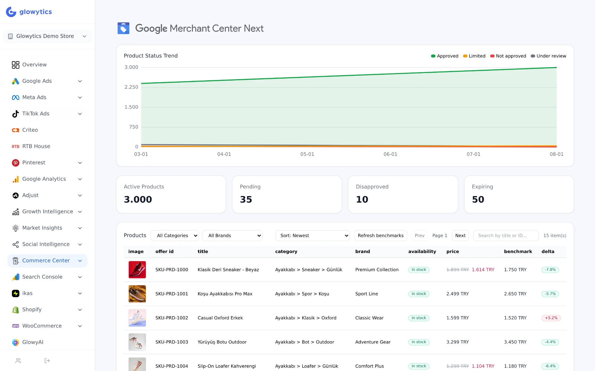Click the building icon beside Glowytics Demo Store
The width and height of the screenshot is (595, 371).
[x=10, y=36]
